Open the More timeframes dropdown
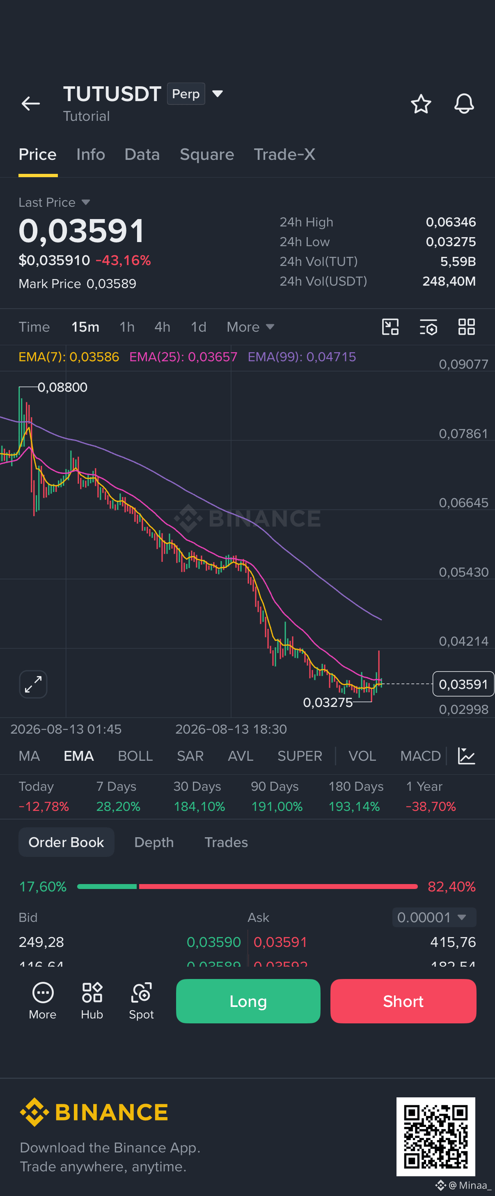Screen dimensions: 495x1196 pos(250,327)
